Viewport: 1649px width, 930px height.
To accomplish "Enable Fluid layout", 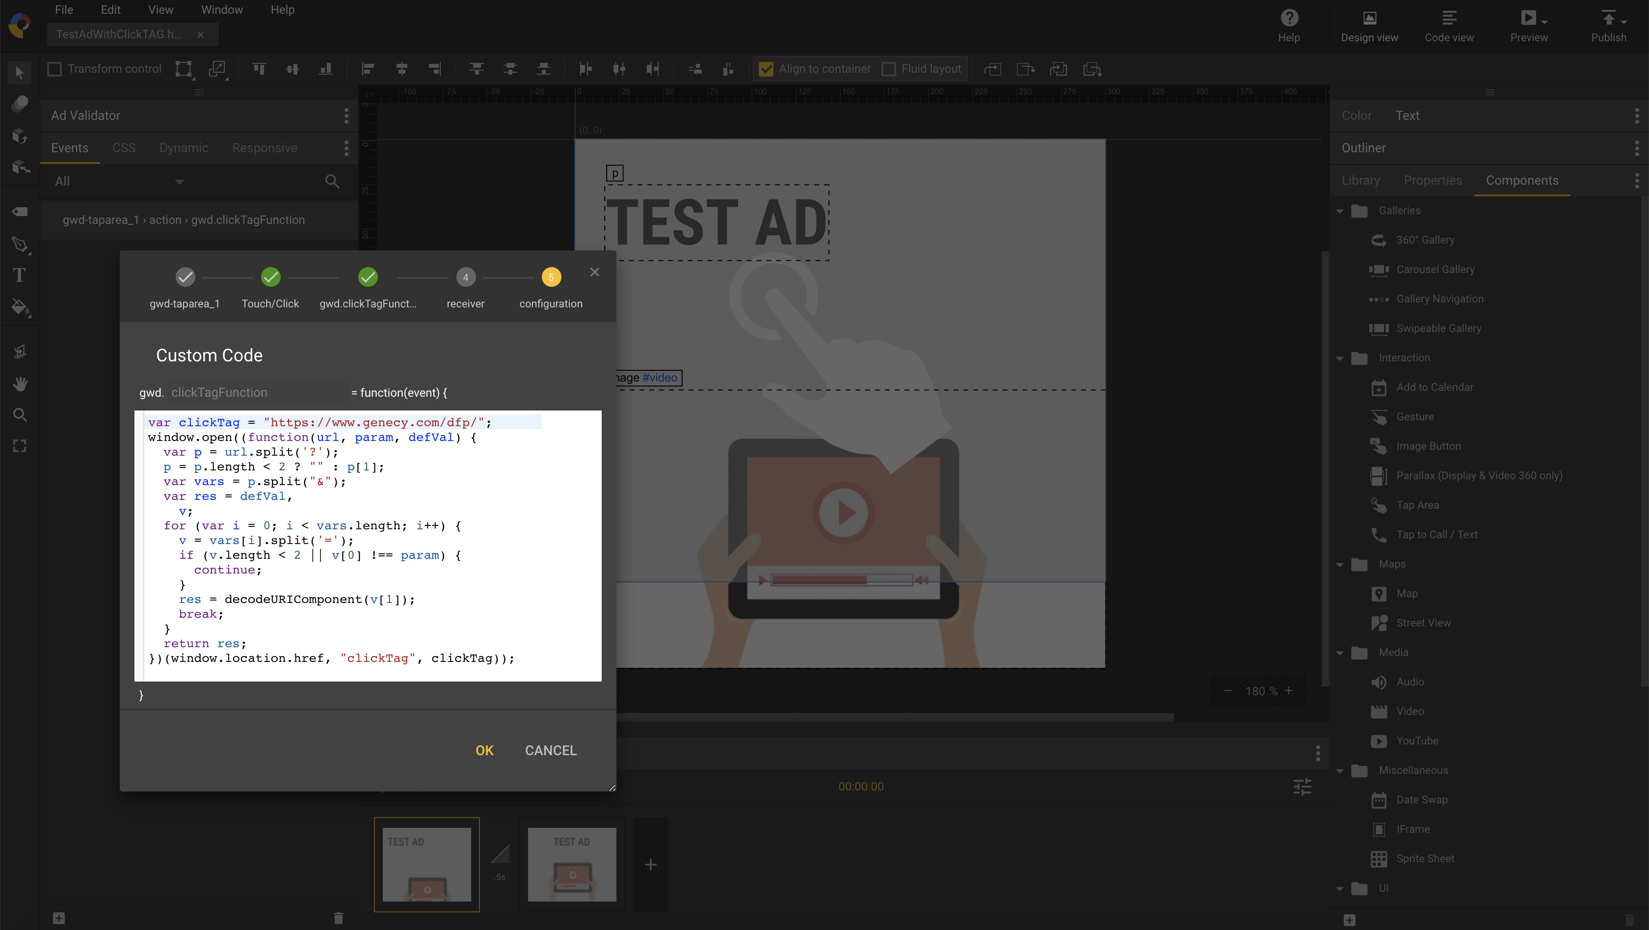I will [888, 69].
